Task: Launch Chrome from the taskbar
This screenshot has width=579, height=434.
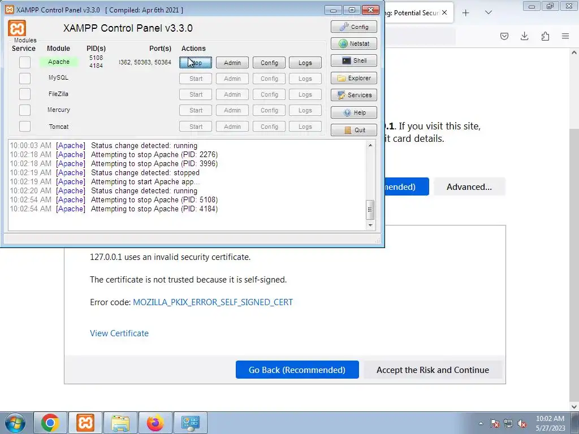Action: [50, 423]
